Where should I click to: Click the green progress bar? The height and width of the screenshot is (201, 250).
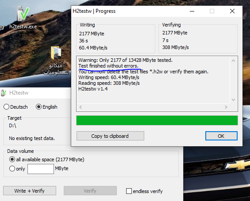pos(157,120)
